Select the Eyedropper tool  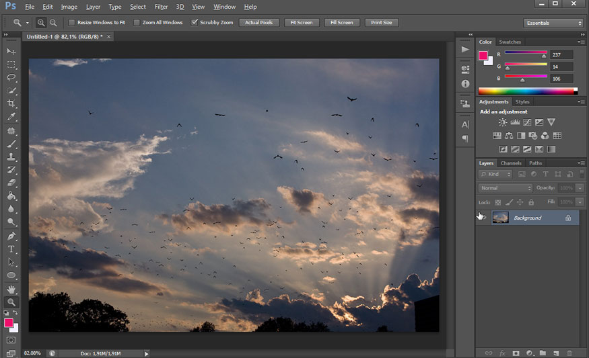tap(11, 117)
